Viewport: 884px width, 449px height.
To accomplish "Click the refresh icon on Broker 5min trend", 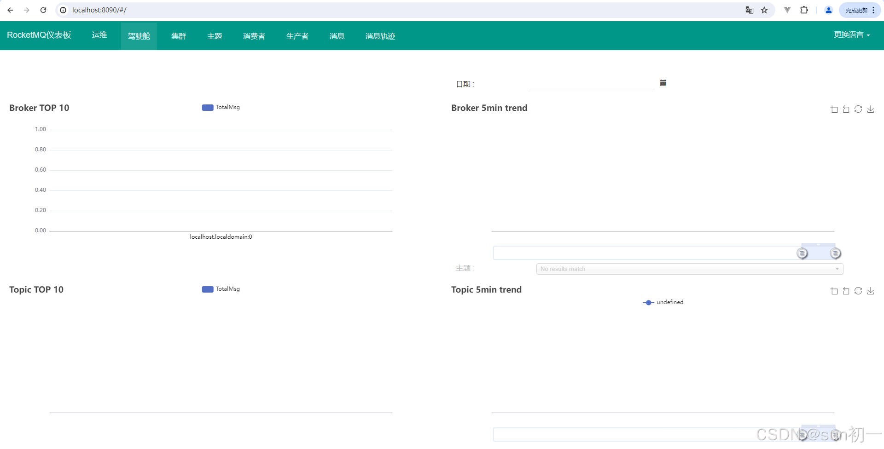I will click(858, 109).
